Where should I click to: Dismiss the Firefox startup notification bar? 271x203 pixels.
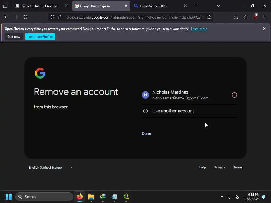click(264, 29)
